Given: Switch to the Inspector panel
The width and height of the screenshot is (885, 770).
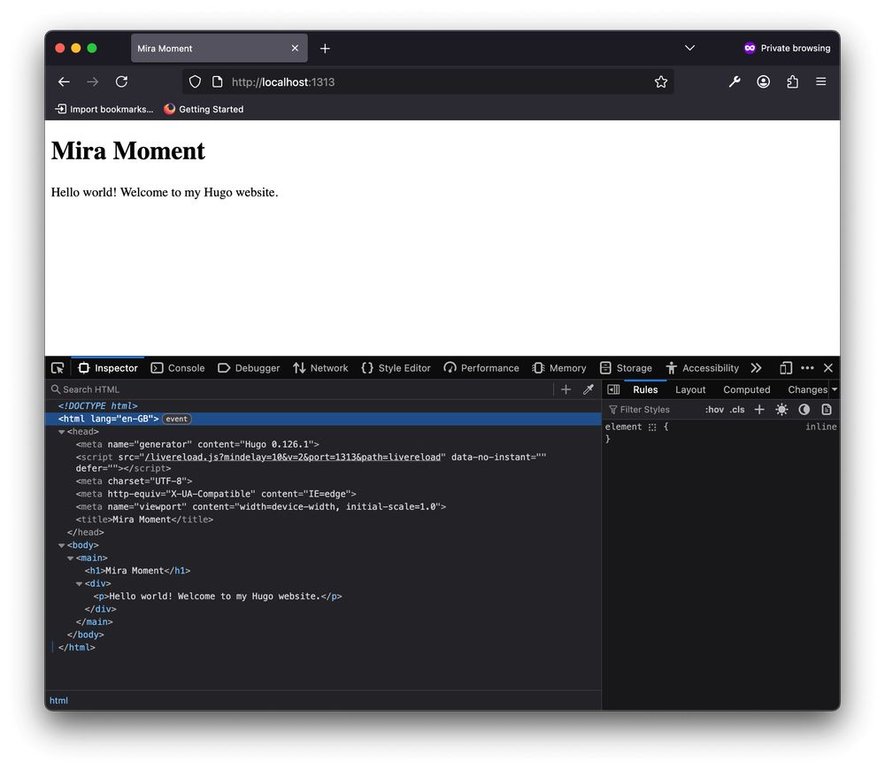Looking at the screenshot, I should tap(108, 368).
